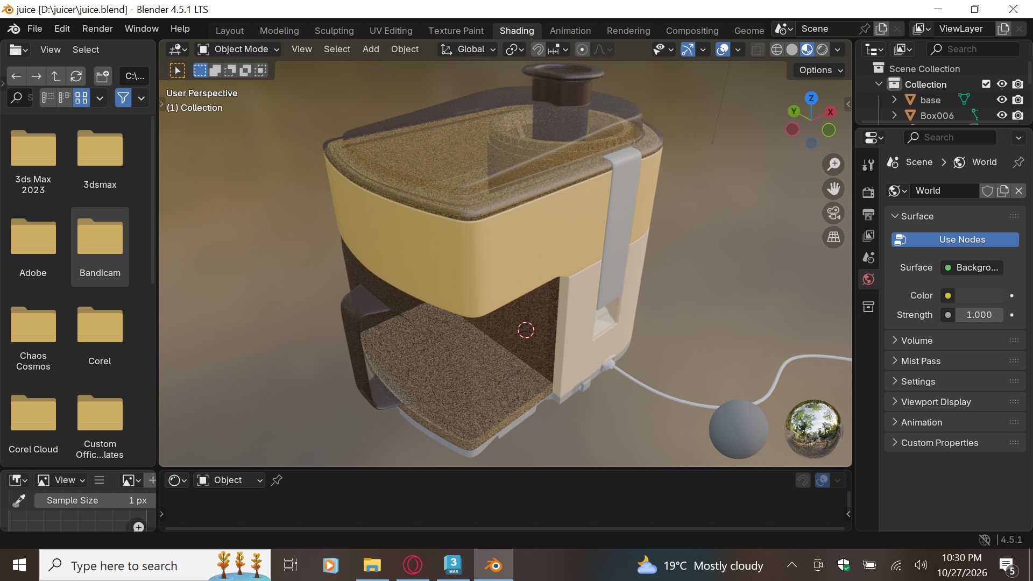Open the Output properties tab
Image resolution: width=1033 pixels, height=581 pixels.
868,214
